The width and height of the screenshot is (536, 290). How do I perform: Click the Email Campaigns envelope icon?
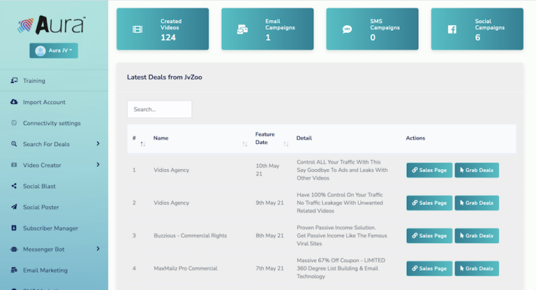242,29
